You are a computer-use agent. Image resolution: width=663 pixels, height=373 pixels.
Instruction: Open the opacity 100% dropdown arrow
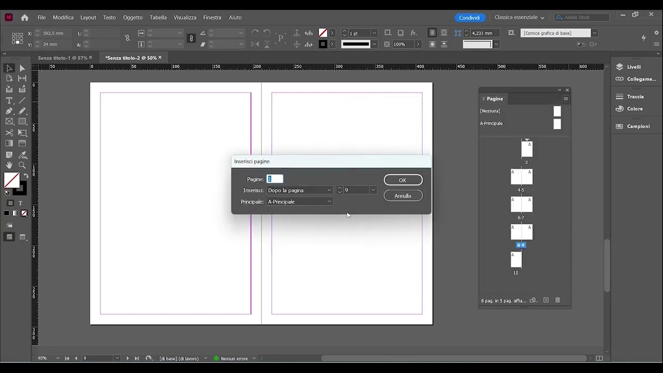pos(418,45)
